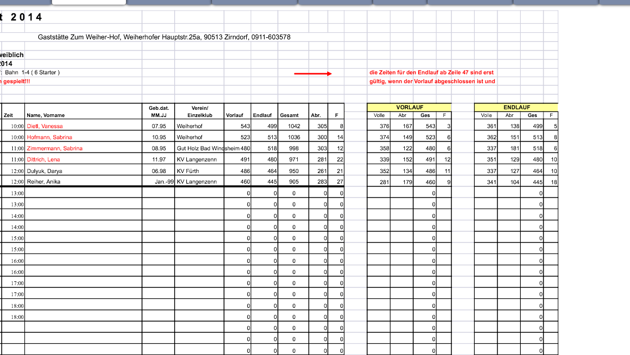Click the Geb.dat. value Jan.-99
The width and height of the screenshot is (630, 355).
pos(163,182)
